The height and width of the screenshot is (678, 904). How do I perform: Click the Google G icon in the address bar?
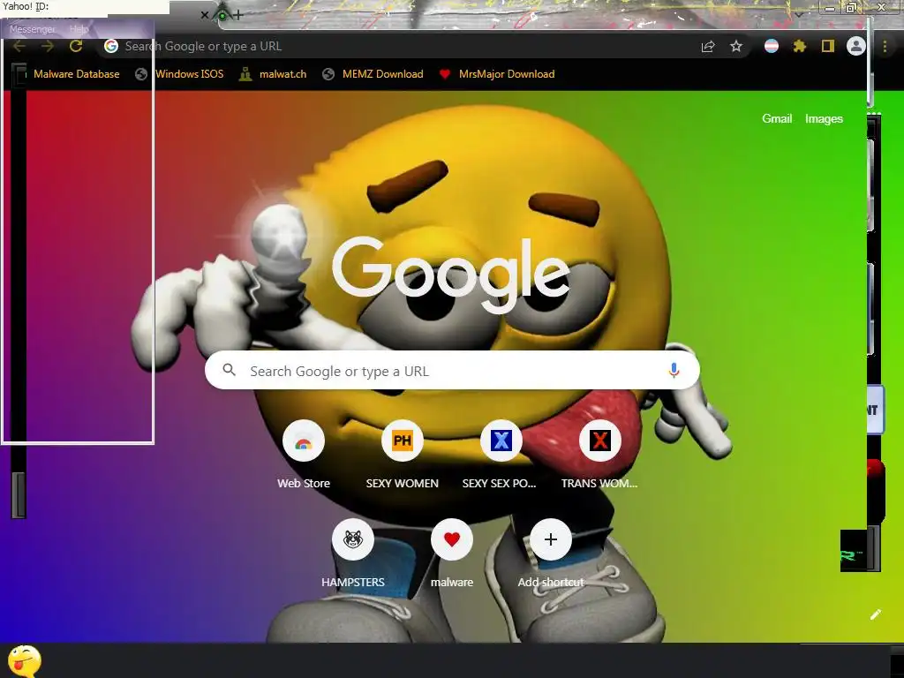(x=111, y=46)
